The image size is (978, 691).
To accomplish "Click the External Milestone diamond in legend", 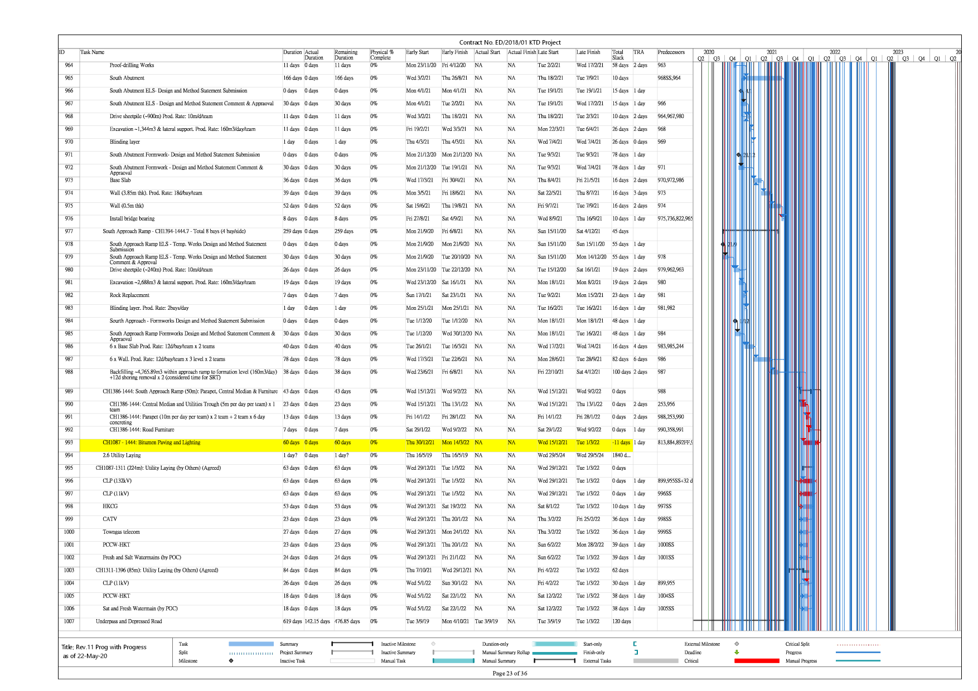I will [737, 644].
